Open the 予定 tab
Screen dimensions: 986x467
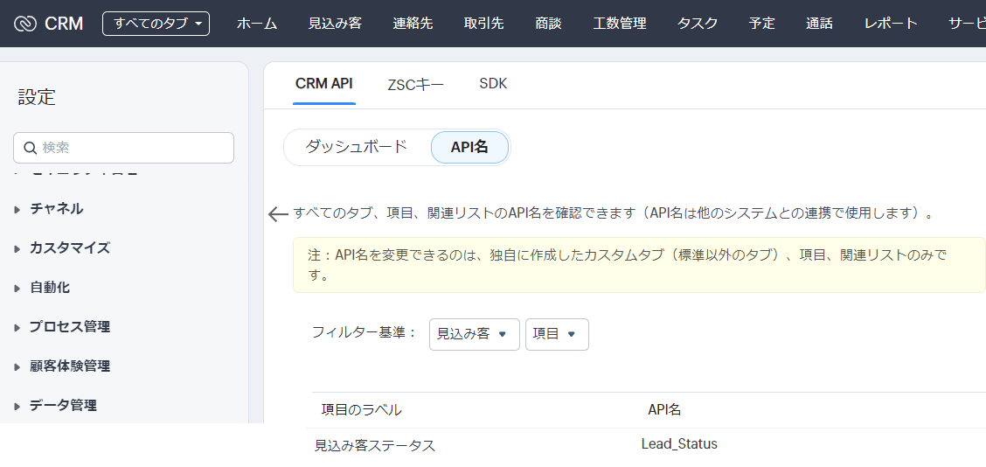point(762,24)
